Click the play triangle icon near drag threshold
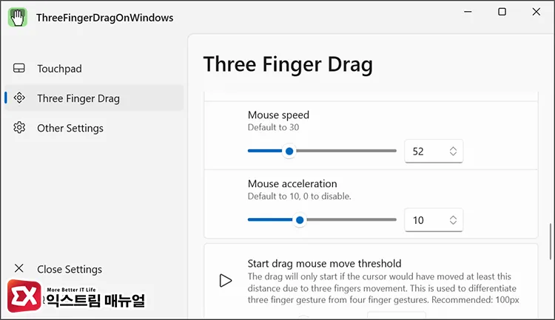This screenshot has height=320, width=555. pos(225,281)
